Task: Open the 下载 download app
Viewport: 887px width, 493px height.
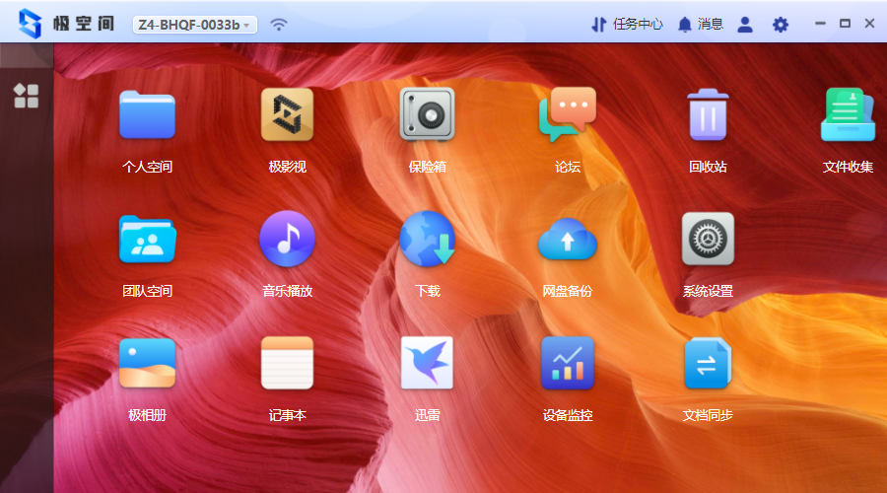Action: click(427, 240)
